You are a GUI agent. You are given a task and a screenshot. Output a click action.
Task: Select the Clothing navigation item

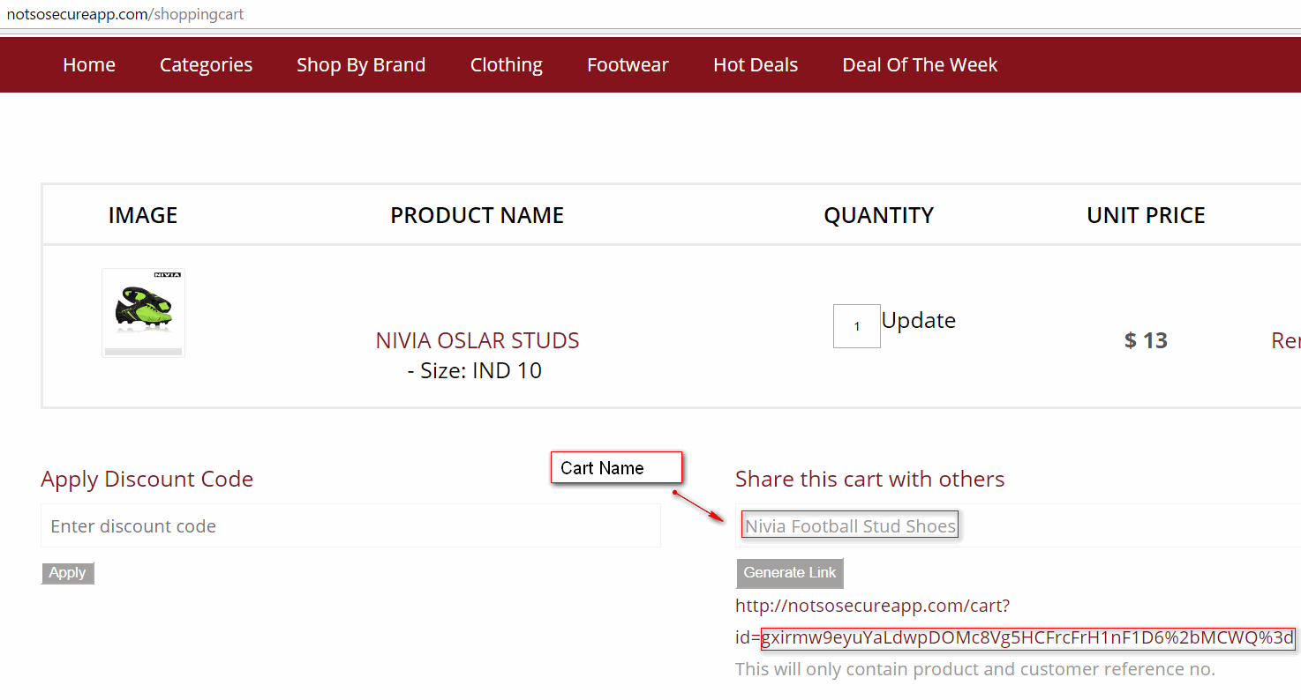(506, 65)
